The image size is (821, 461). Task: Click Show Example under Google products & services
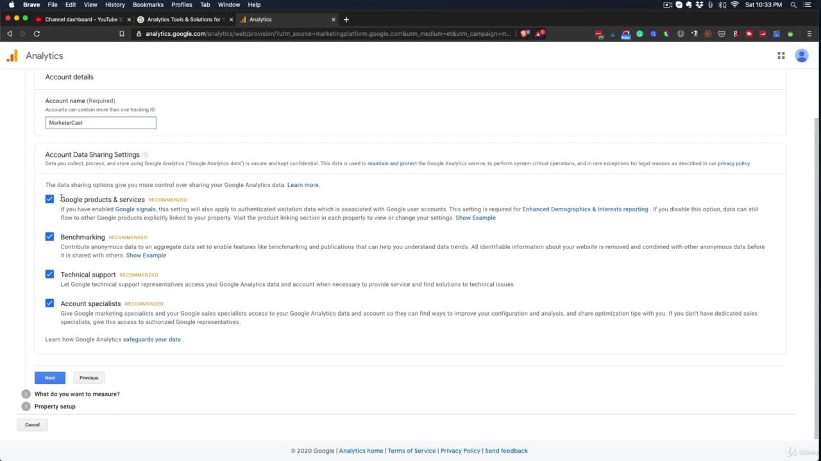[475, 218]
